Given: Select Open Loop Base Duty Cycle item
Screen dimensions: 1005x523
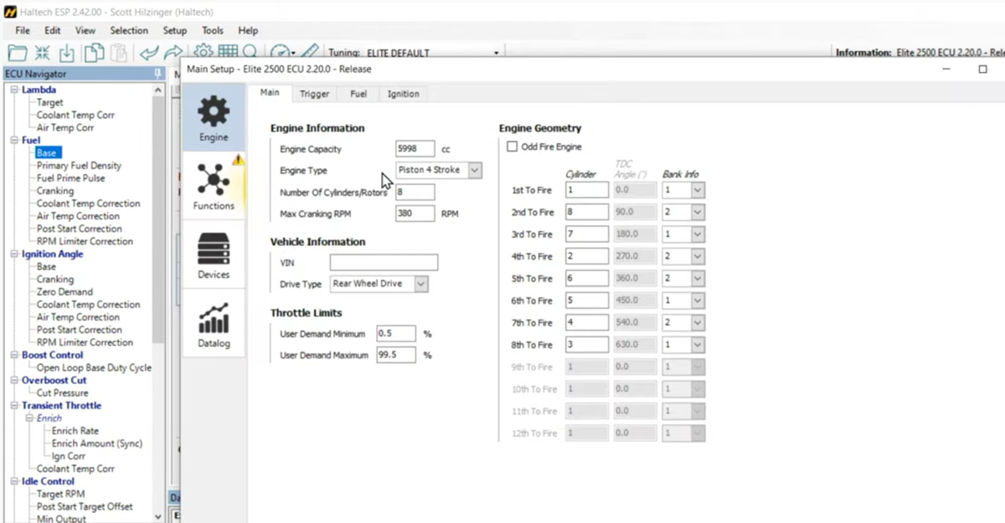Looking at the screenshot, I should point(94,367).
